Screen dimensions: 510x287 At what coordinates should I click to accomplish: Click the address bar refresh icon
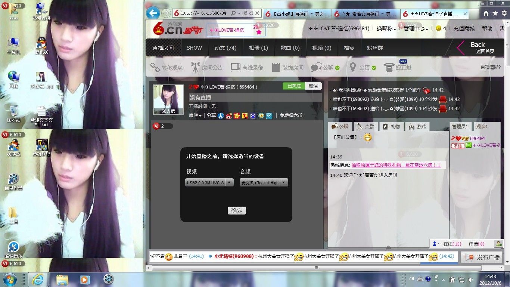point(251,13)
